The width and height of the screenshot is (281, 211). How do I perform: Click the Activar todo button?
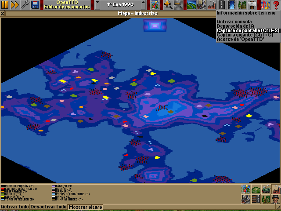(x=15, y=207)
